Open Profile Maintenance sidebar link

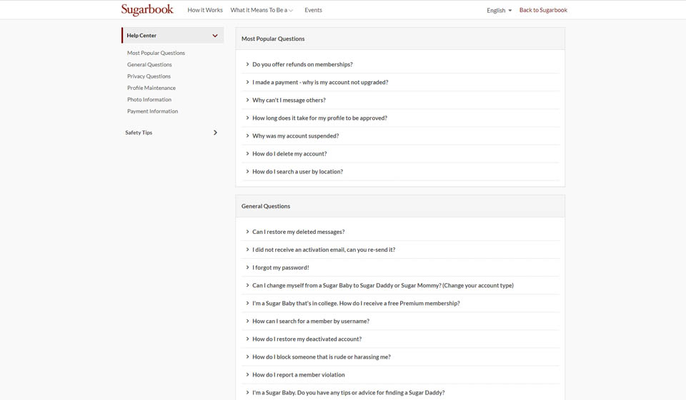tap(151, 88)
